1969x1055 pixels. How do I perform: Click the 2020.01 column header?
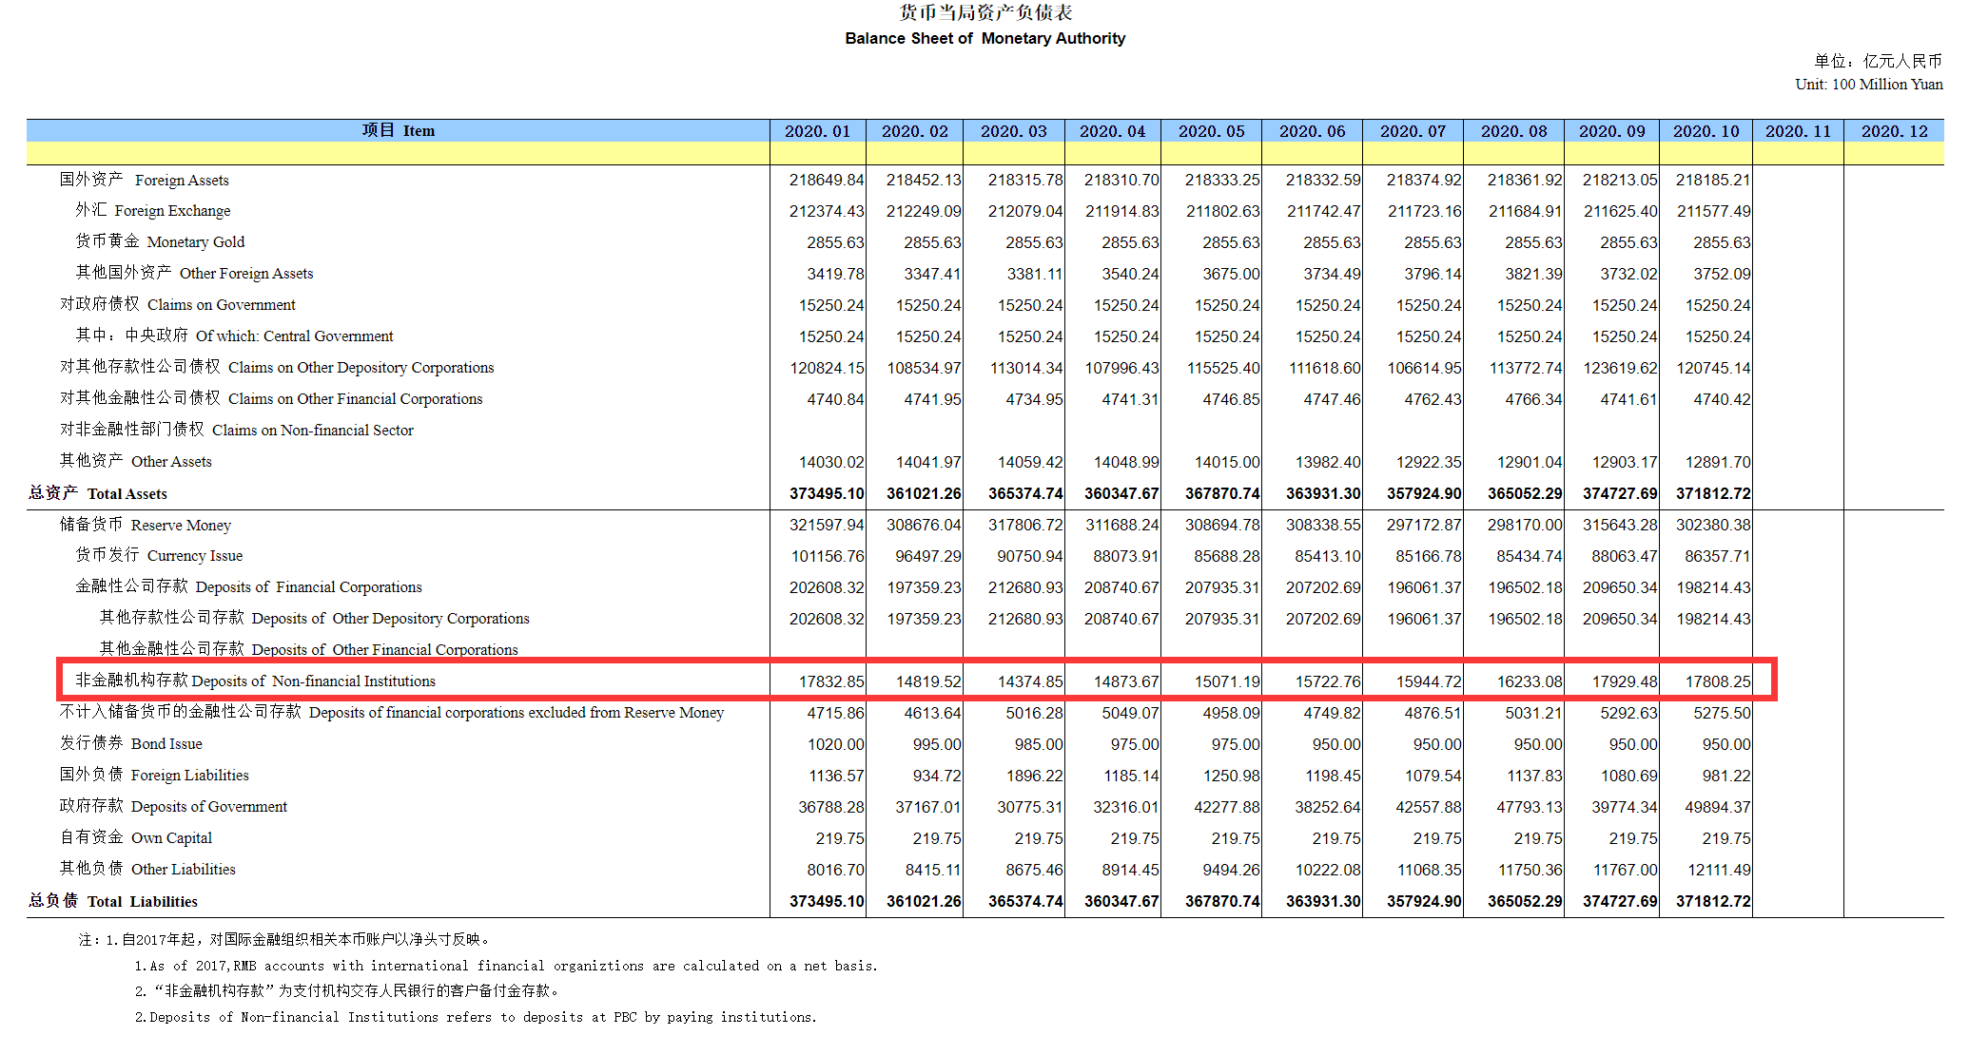point(817,131)
